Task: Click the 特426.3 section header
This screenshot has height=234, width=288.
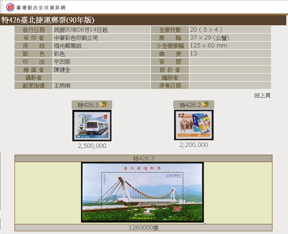Action: [143, 158]
